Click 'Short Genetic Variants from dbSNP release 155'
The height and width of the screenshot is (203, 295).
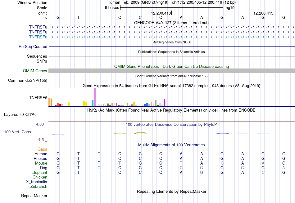(x=171, y=76)
